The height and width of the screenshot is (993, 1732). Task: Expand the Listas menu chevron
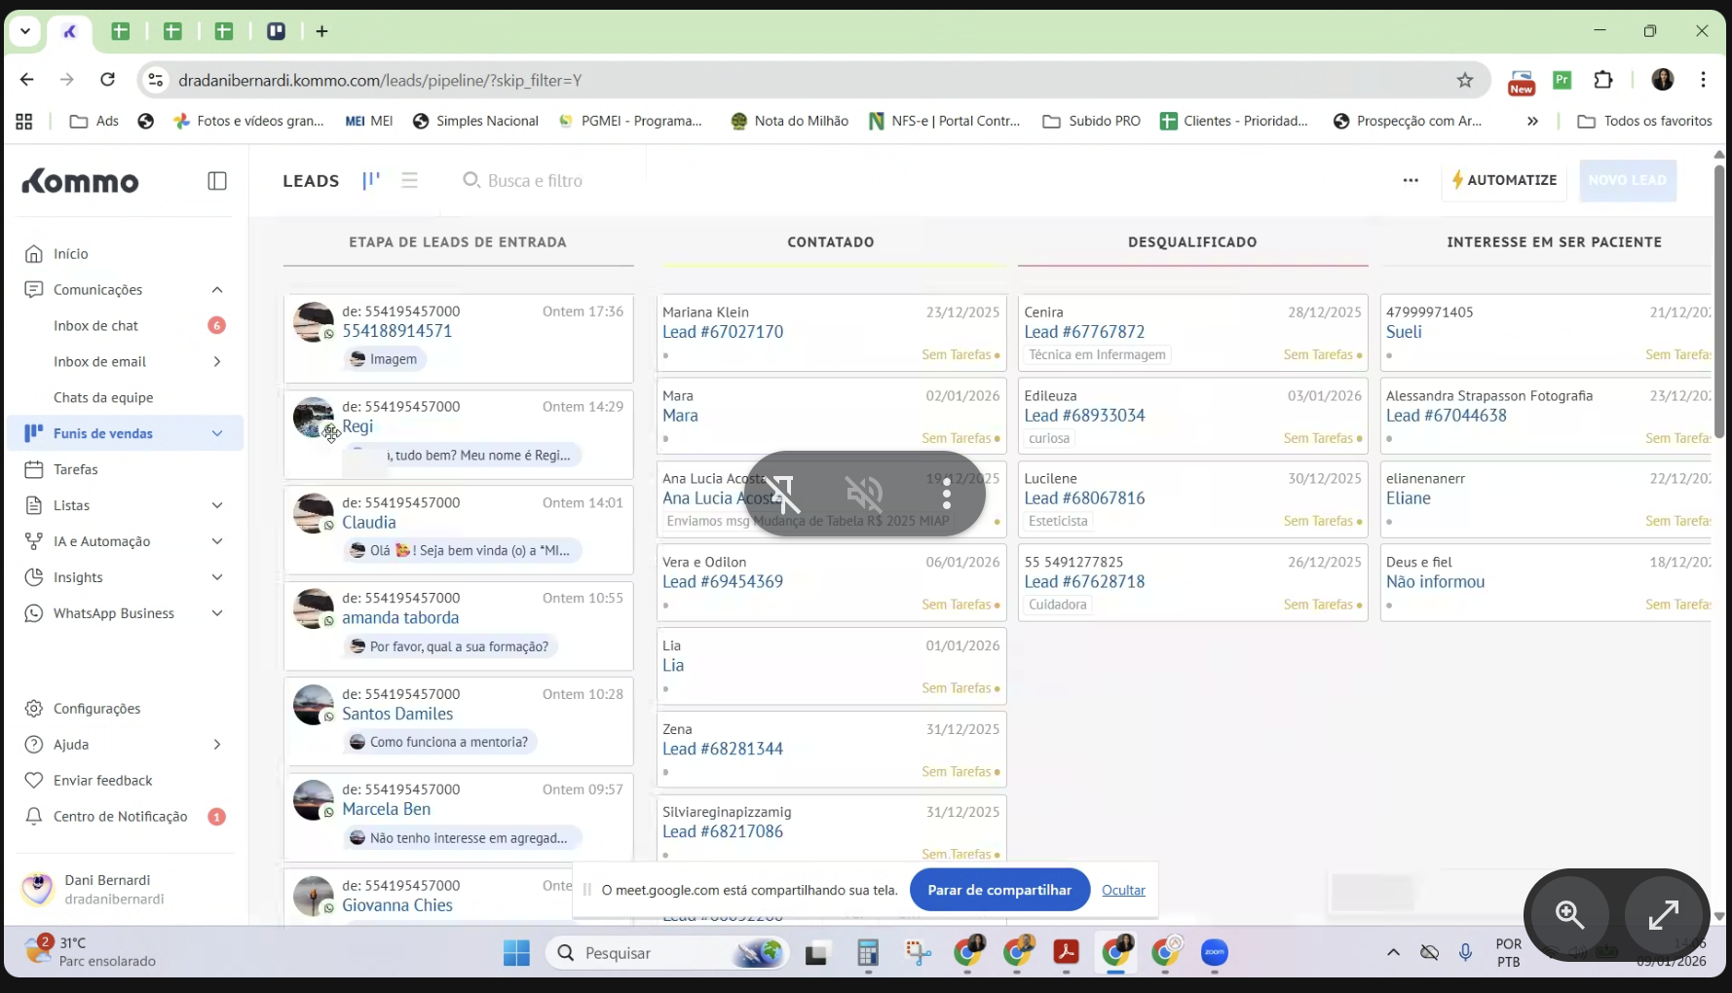[217, 505]
